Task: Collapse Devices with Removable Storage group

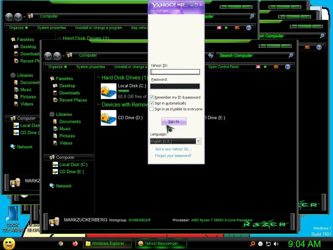Action: [x=99, y=104]
